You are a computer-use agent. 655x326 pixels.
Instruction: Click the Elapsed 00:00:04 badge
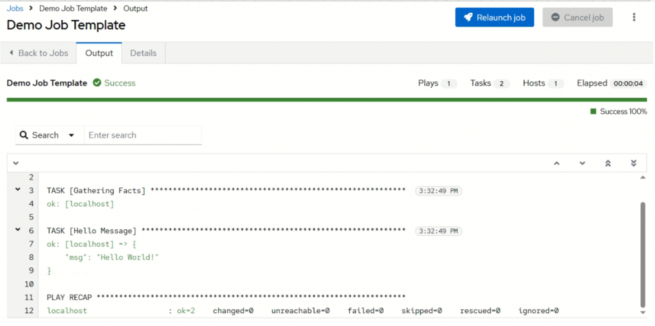coord(628,84)
